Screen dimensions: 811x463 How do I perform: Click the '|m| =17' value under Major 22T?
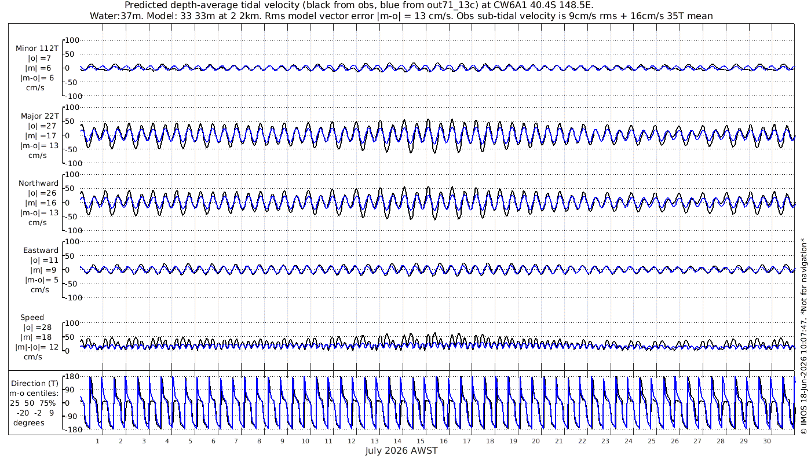click(40, 135)
